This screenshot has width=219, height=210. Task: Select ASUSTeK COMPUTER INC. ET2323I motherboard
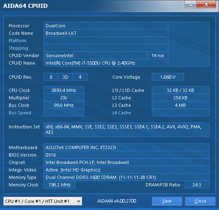[x=127, y=147]
